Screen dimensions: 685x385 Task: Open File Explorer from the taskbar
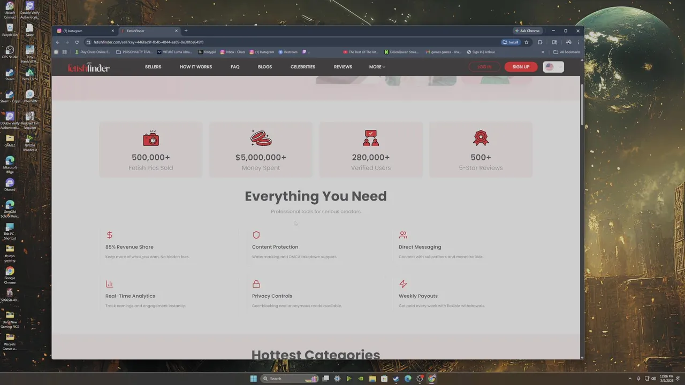coord(372,379)
